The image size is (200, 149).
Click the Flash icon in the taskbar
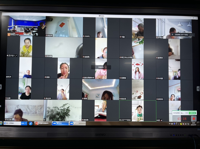31,123
